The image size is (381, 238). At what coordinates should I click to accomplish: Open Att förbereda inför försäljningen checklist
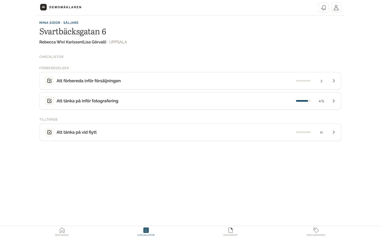tap(190, 81)
